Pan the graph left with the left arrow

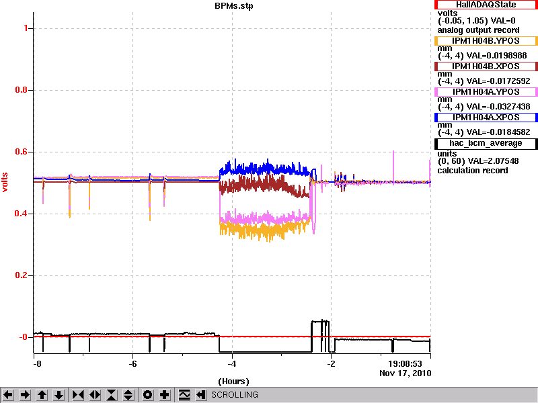[x=8, y=395]
